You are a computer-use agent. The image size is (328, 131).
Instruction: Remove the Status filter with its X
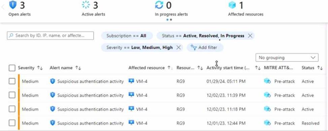click(250, 36)
